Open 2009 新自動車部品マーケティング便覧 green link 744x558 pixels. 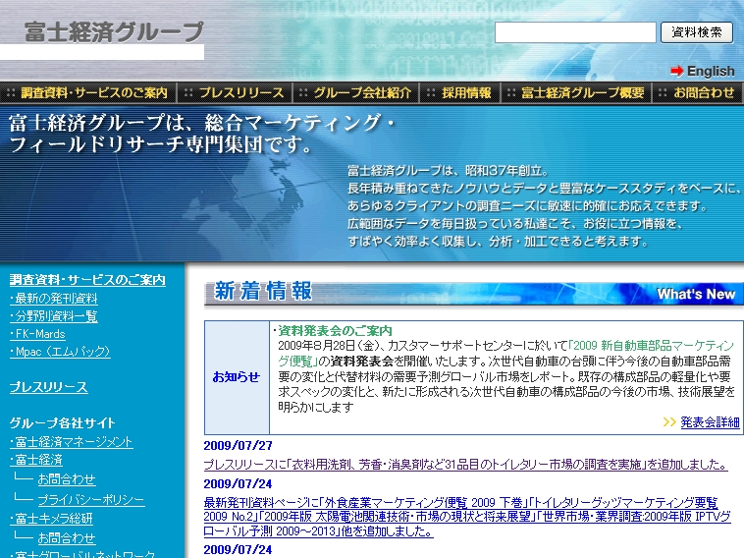click(505, 354)
